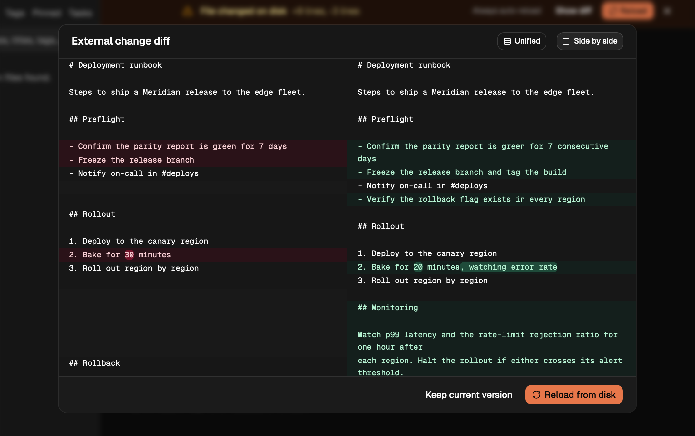Select removed line 'Freeze the release branch'
695x436 pixels.
203,160
